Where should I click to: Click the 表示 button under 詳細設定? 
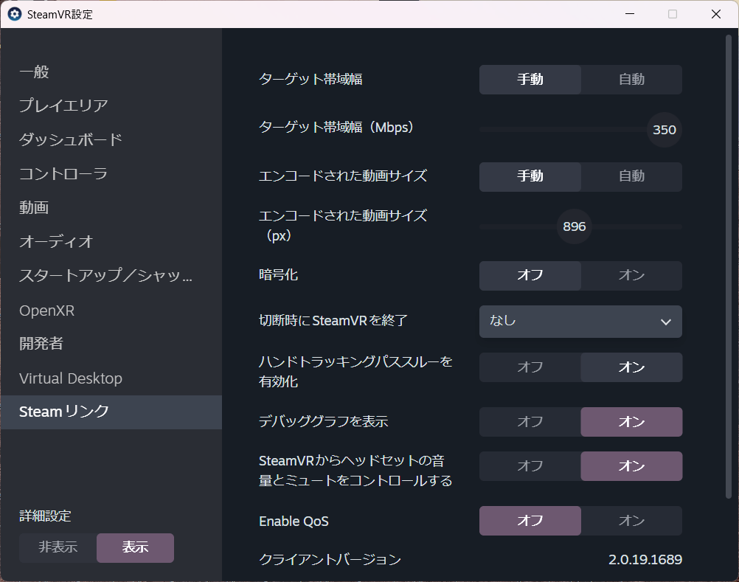click(x=135, y=547)
